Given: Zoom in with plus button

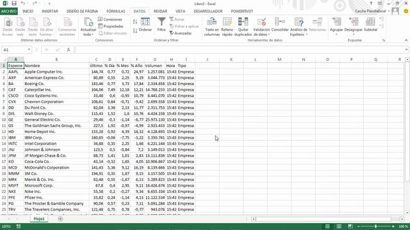Looking at the screenshot, I should pos(393,226).
